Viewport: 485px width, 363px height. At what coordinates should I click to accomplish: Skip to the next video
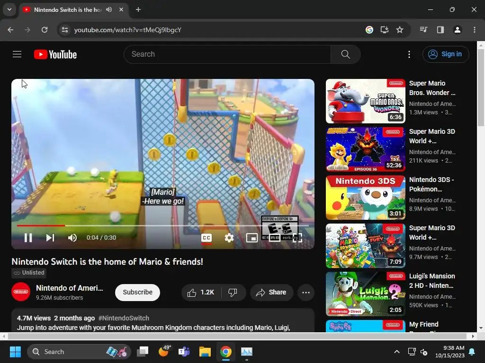coord(50,238)
